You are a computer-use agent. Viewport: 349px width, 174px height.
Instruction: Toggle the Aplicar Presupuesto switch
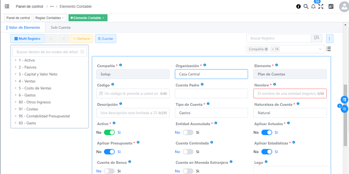pos(109,152)
